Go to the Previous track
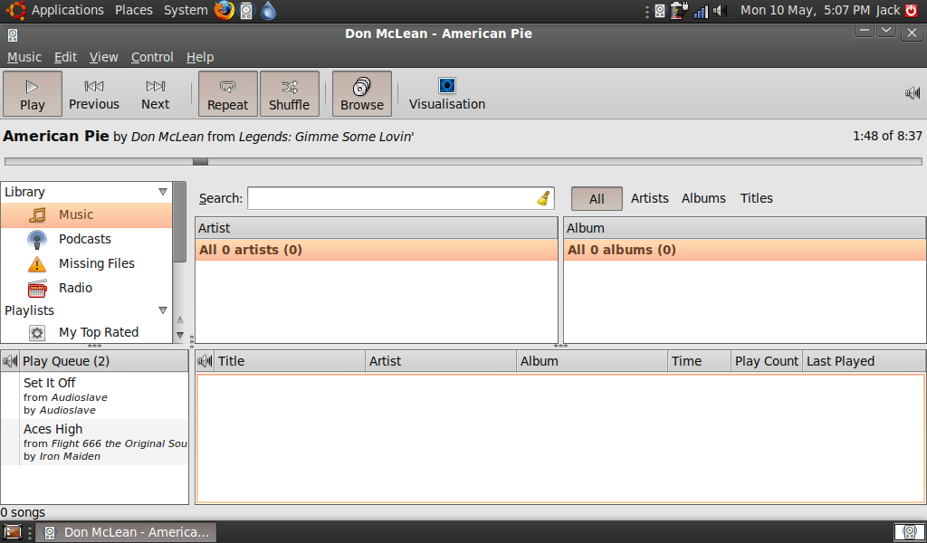The width and height of the screenshot is (927, 543). pyautogui.click(x=94, y=94)
